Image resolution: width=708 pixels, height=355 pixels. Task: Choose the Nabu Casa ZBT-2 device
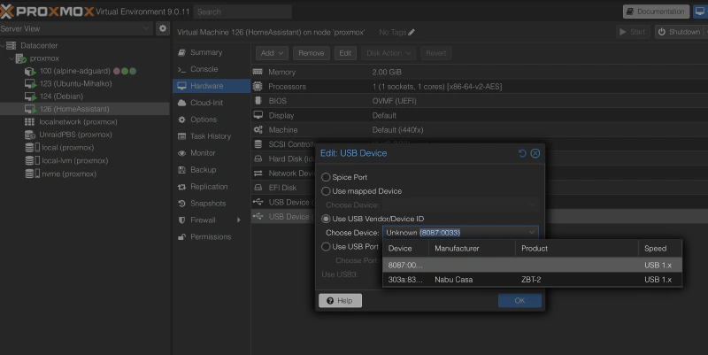(x=532, y=280)
